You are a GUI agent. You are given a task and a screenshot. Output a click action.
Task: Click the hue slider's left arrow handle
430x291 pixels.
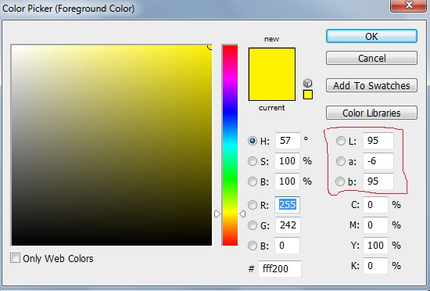pyautogui.click(x=217, y=214)
